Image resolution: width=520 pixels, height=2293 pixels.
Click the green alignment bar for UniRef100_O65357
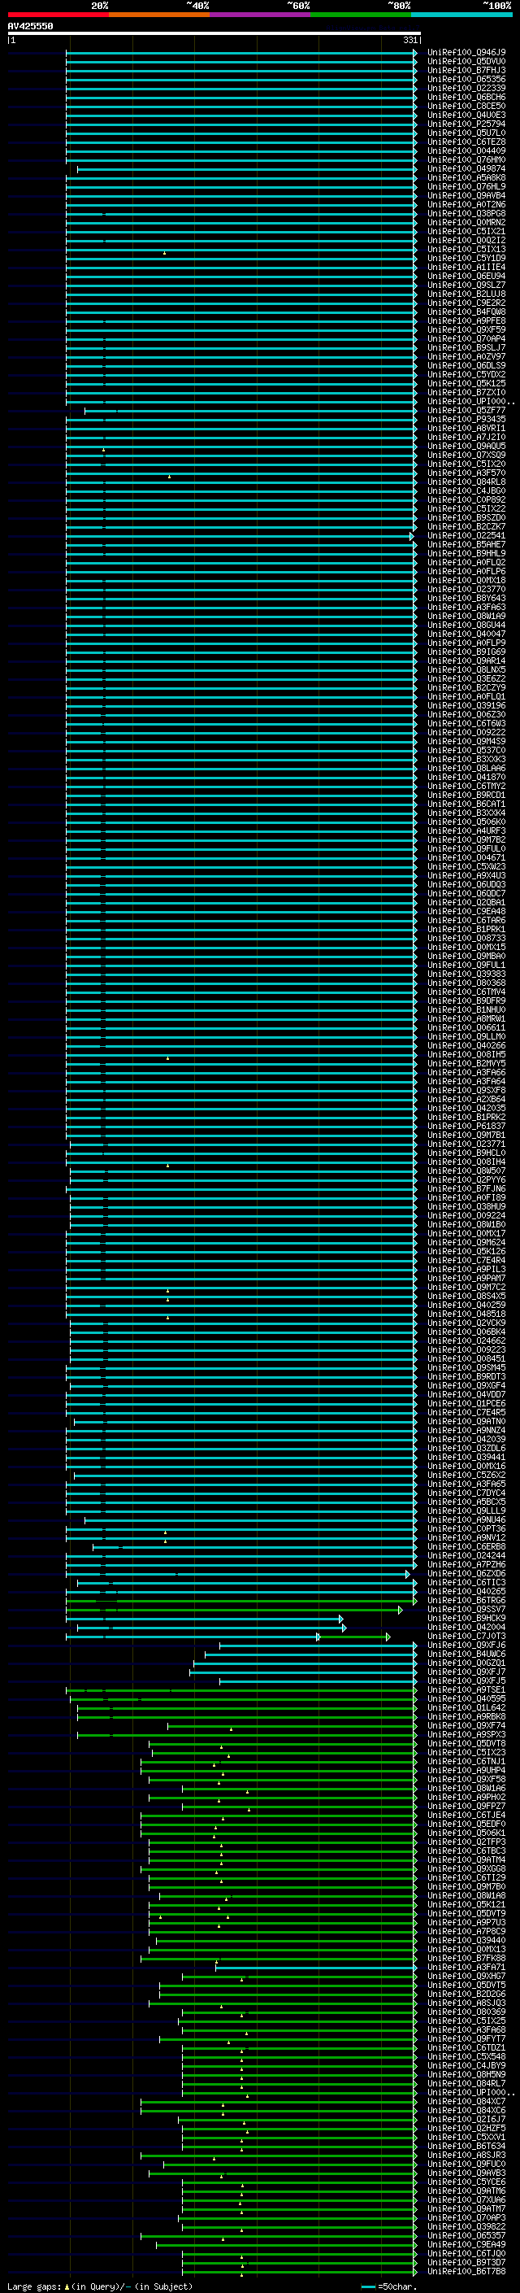pos(278,2235)
